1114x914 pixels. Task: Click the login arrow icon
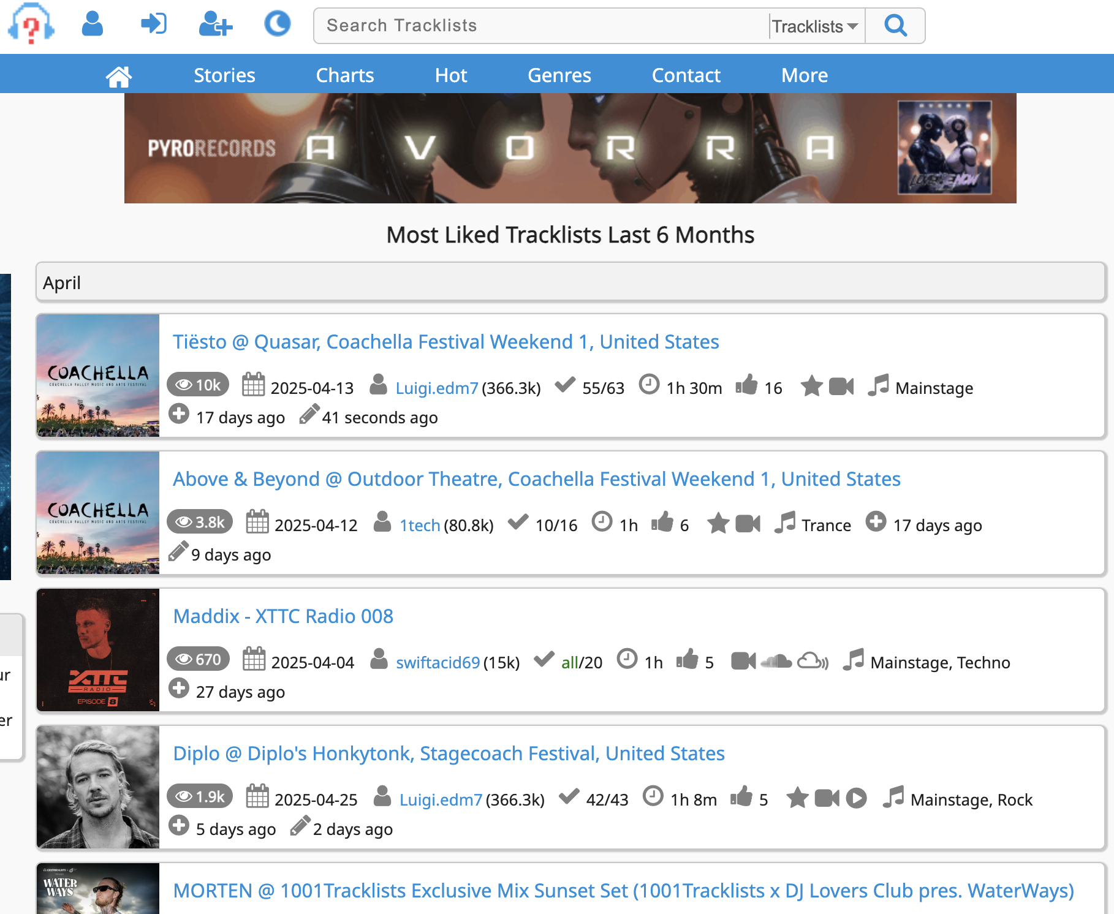tap(153, 25)
